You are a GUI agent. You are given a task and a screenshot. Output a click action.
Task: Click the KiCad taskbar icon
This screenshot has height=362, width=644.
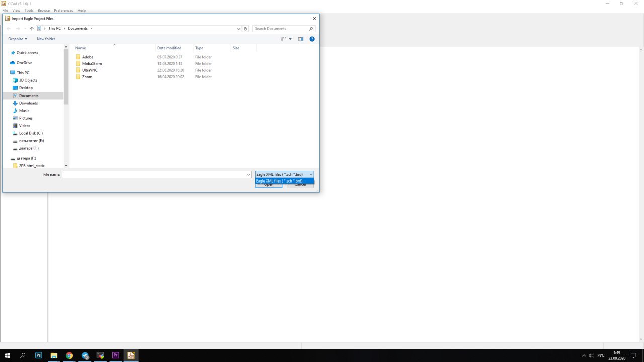[x=131, y=355]
